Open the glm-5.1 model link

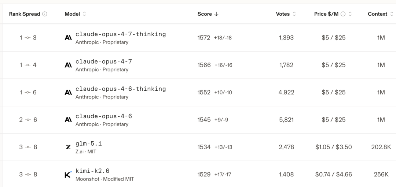(x=88, y=143)
